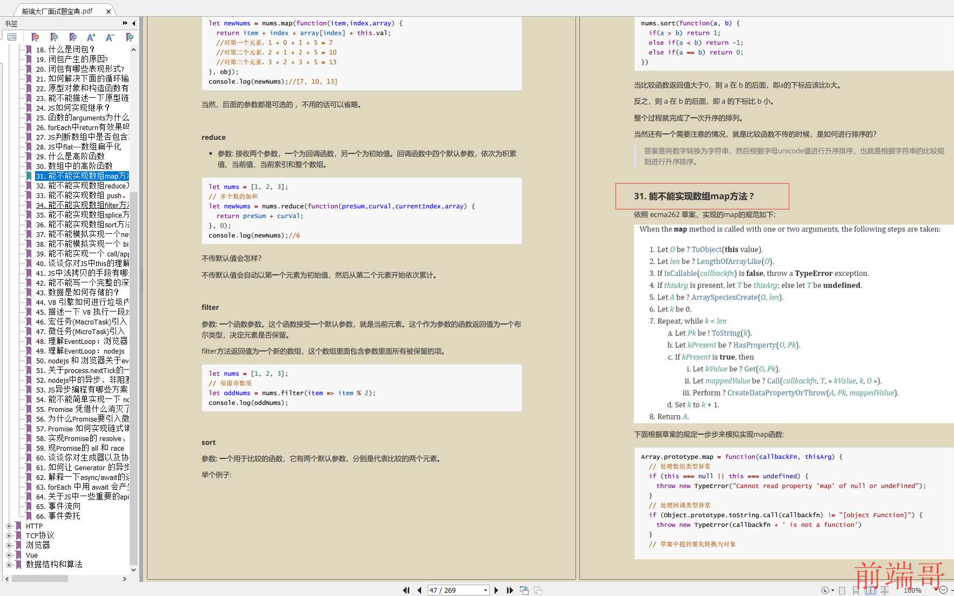Click heading 31. 能不能实现数组map方法?

pos(694,197)
